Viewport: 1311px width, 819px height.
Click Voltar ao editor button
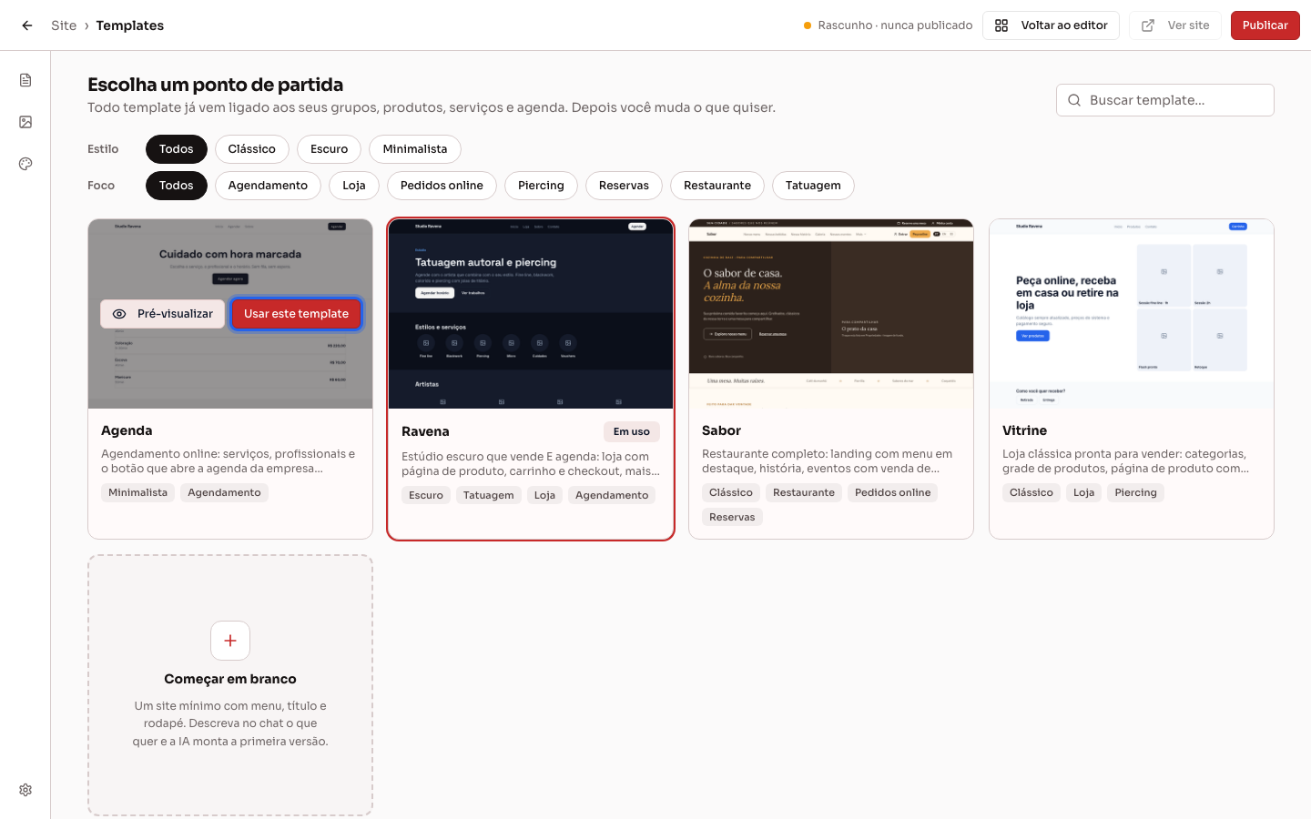tap(1051, 25)
